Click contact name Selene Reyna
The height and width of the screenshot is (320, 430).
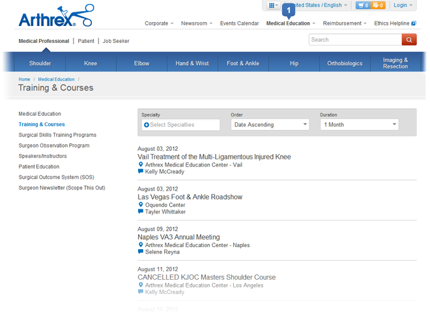point(162,252)
